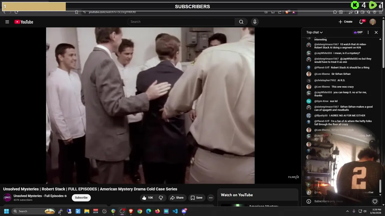The height and width of the screenshot is (216, 385).
Task: Send a heart reaction in chat
Action: coord(375,201)
